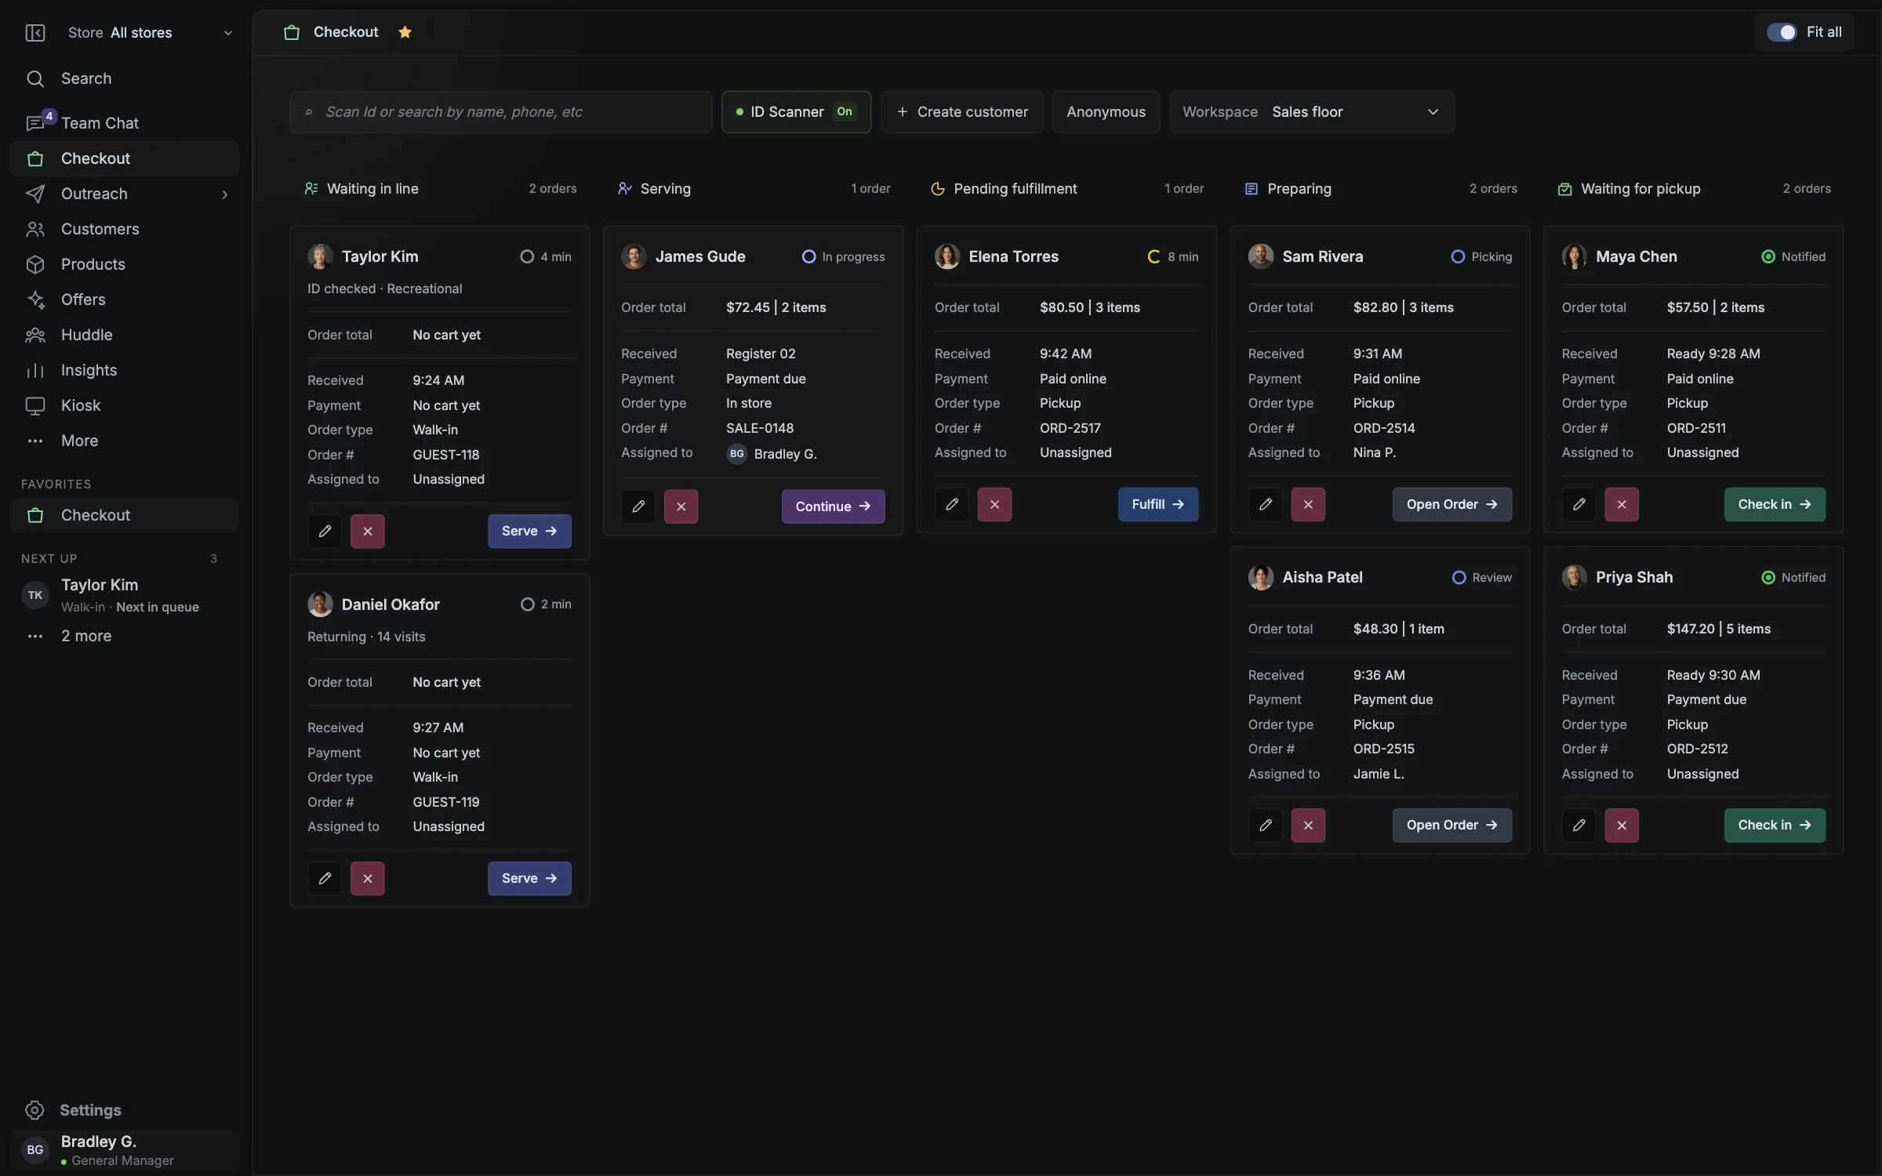Image resolution: width=1882 pixels, height=1176 pixels.
Task: Edit James Gude's order pencil icon
Action: 638,506
